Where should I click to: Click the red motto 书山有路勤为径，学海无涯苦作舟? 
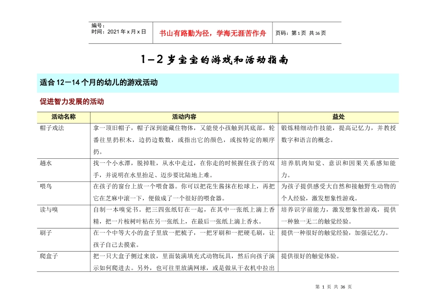213,33
